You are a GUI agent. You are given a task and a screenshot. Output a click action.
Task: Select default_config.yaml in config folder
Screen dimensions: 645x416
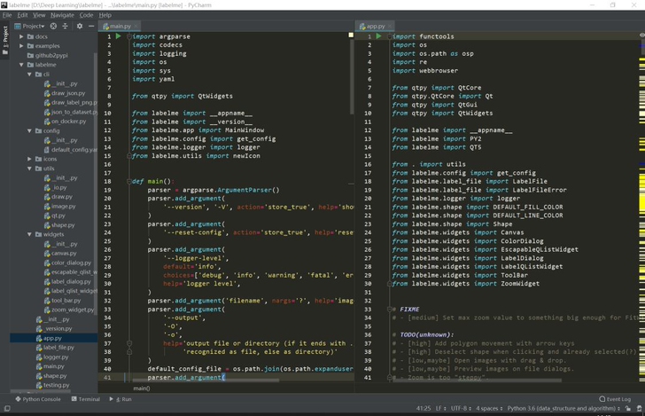click(x=71, y=150)
